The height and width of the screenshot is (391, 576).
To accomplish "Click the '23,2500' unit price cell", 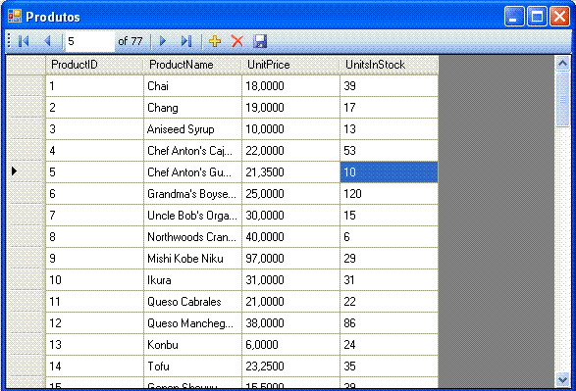I will point(290,367).
